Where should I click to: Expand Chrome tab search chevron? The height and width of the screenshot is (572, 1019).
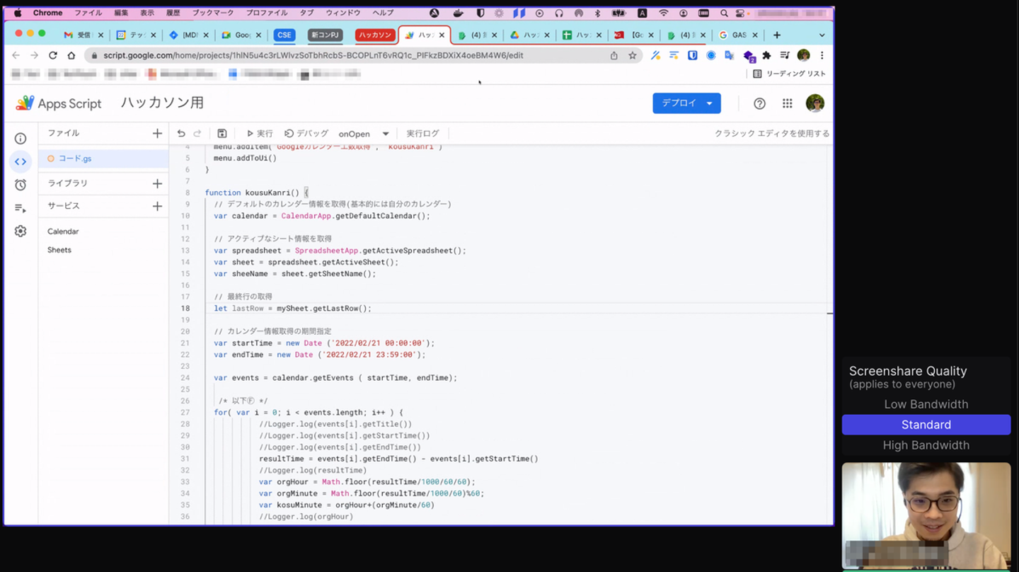822,35
